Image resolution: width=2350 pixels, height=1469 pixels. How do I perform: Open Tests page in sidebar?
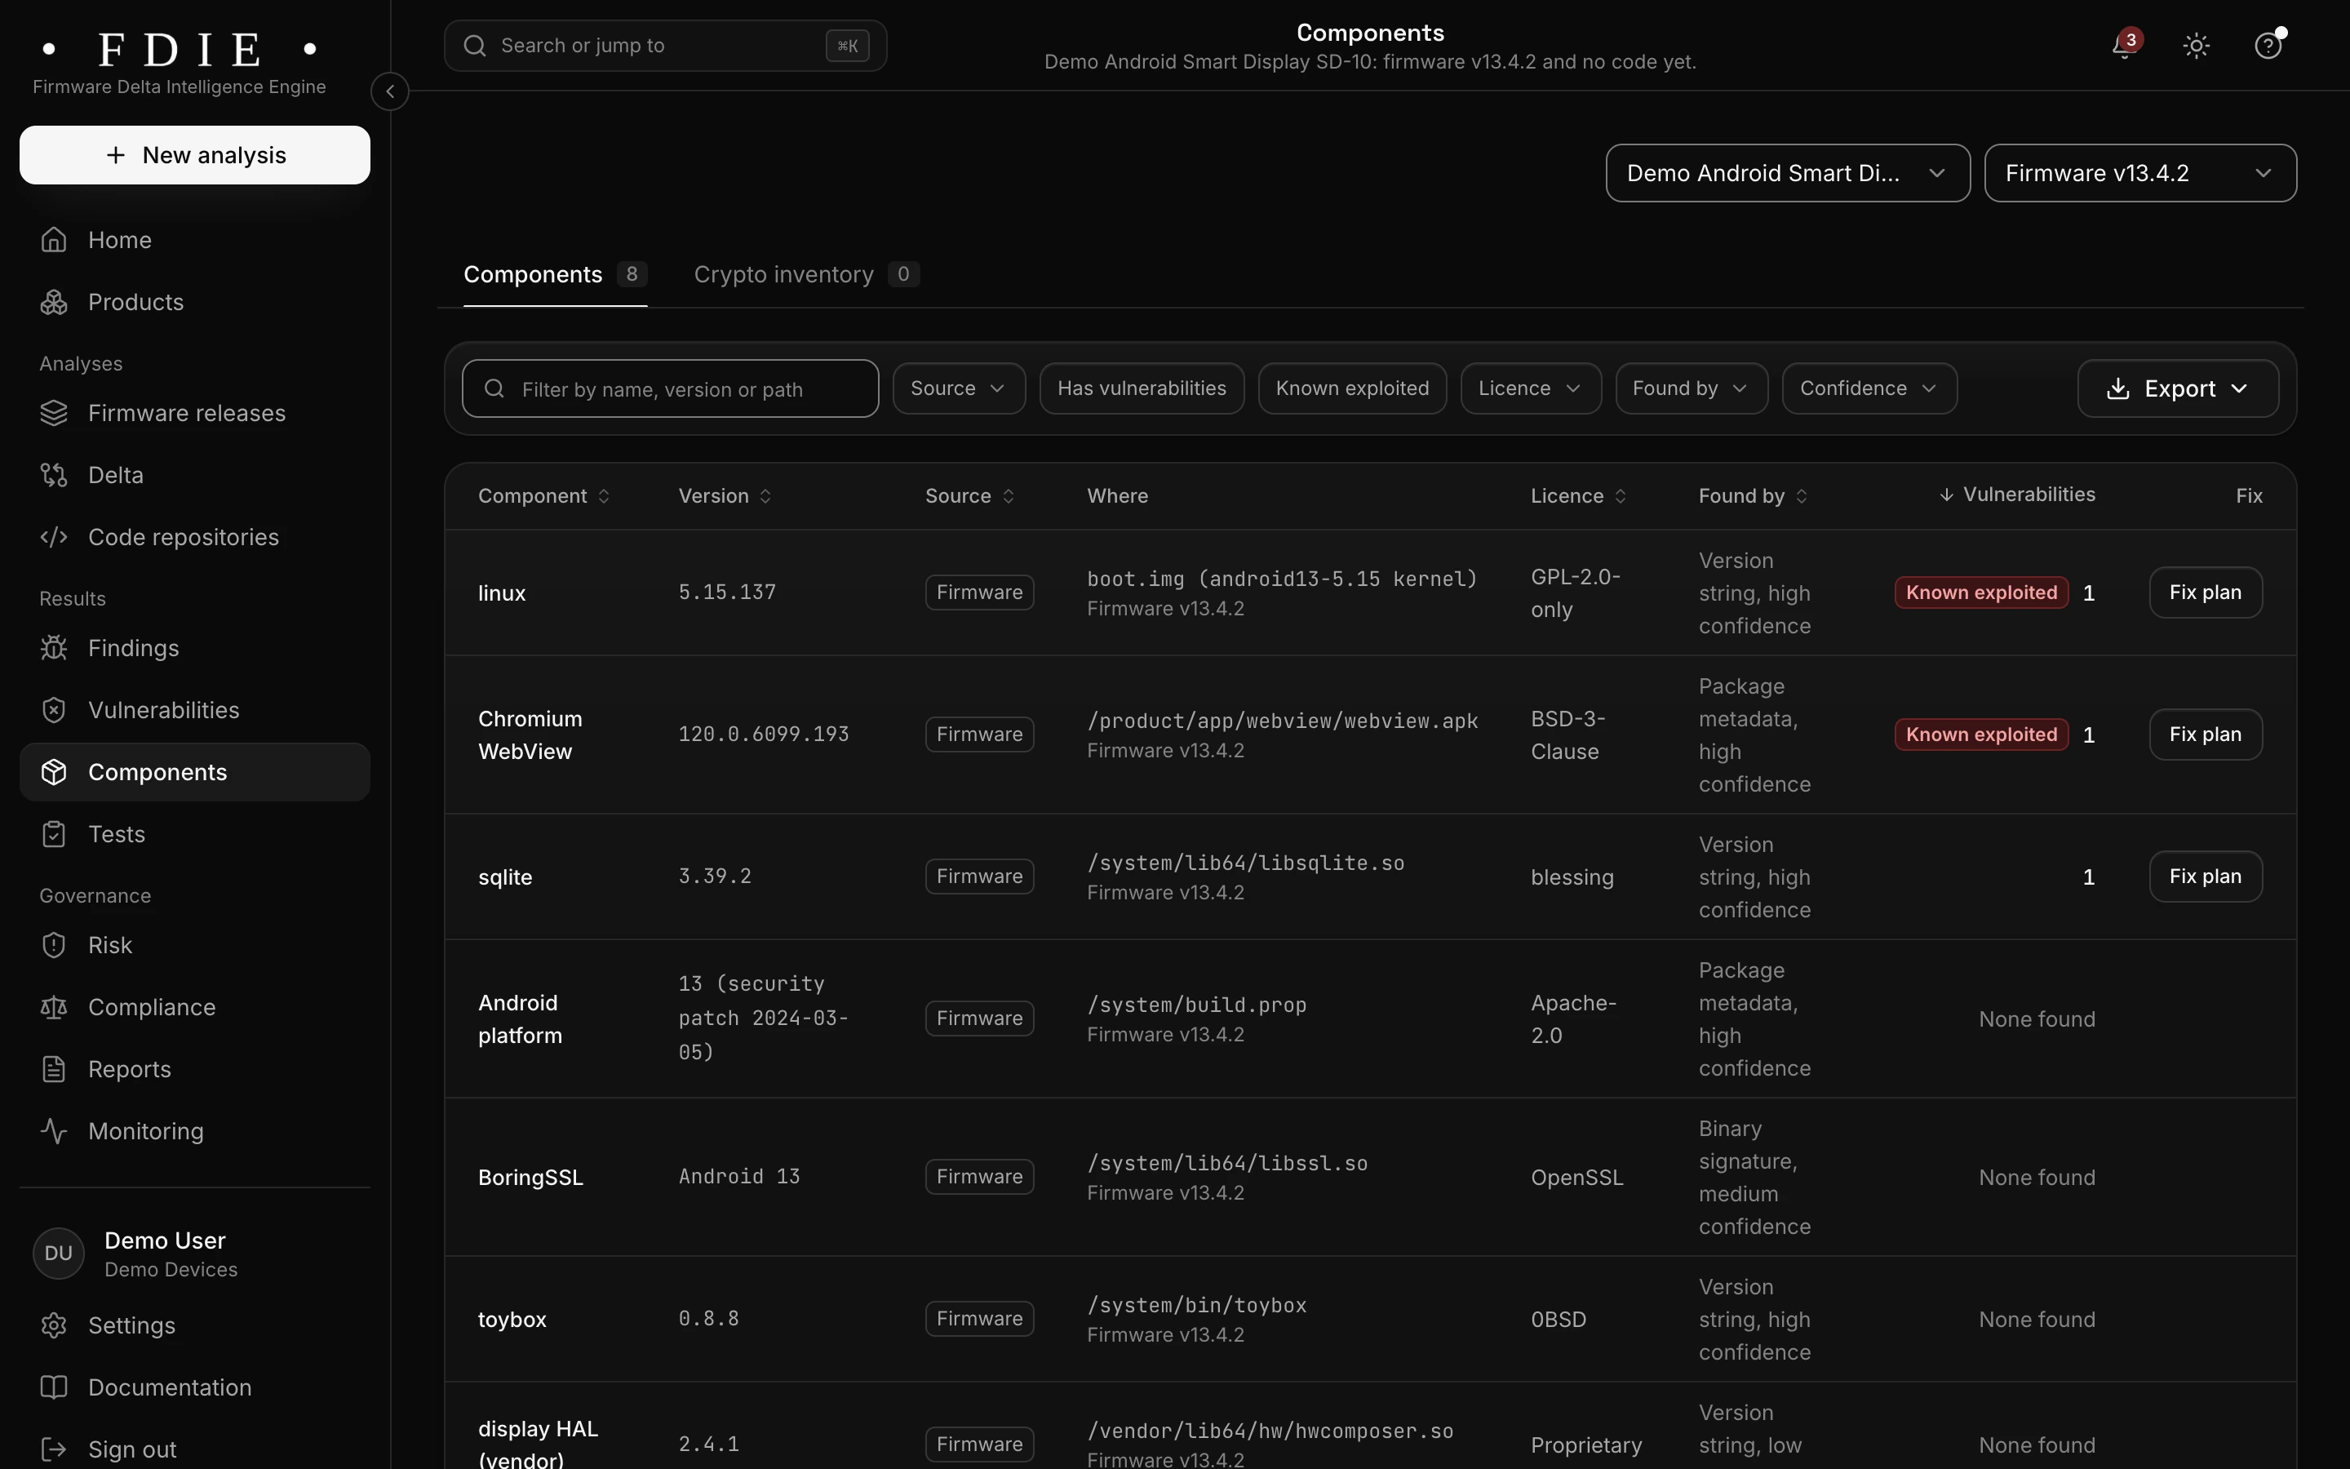[x=194, y=835]
